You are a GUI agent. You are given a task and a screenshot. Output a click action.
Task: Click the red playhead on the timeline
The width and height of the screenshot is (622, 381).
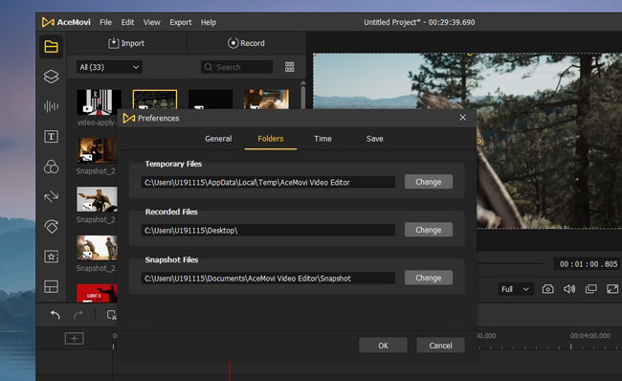point(230,370)
